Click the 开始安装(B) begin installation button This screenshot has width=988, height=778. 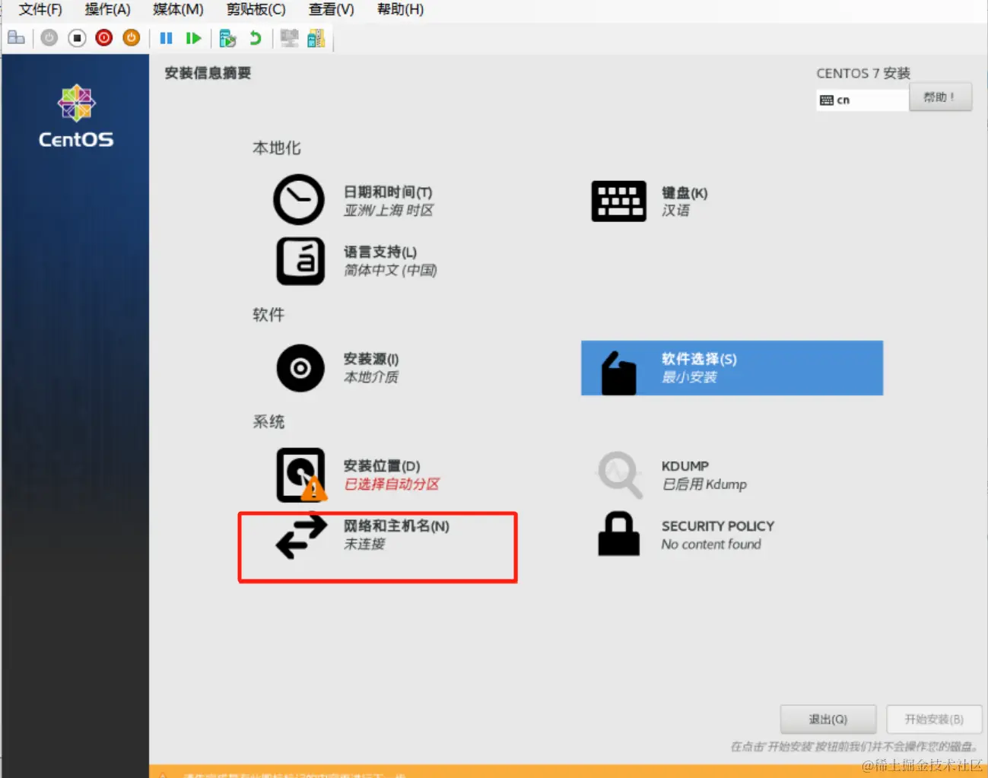pyautogui.click(x=934, y=719)
